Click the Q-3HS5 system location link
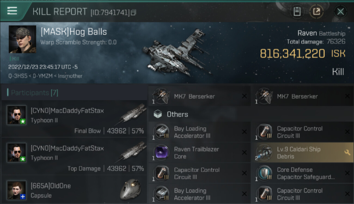354x204 pixels. 18,76
